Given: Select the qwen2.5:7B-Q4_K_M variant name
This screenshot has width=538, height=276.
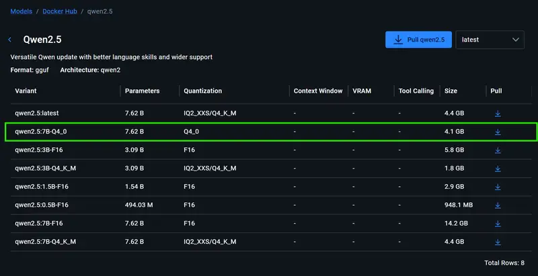Looking at the screenshot, I should (45, 242).
